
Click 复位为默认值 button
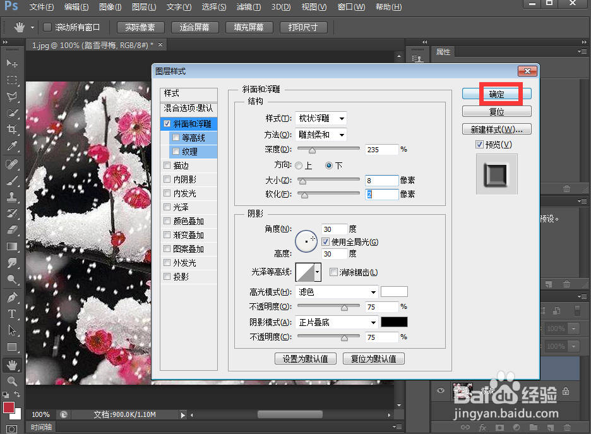[374, 359]
